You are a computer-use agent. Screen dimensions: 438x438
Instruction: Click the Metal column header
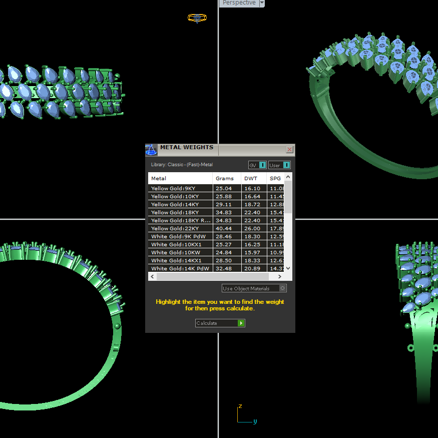point(159,178)
